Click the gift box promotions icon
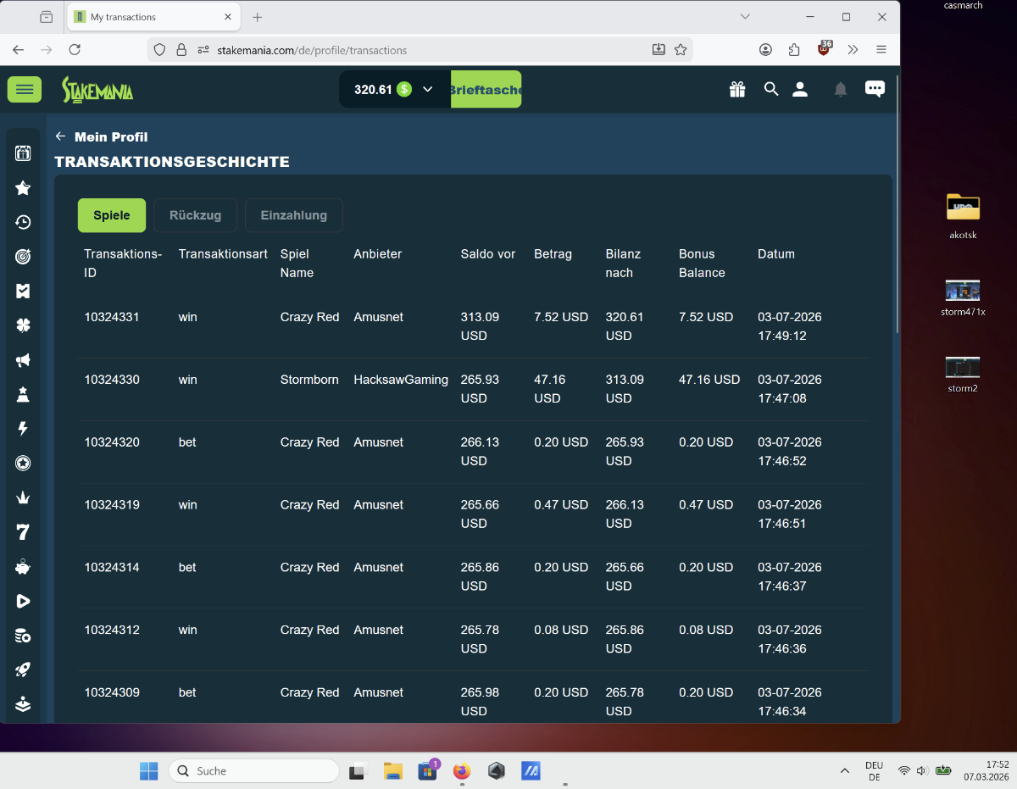This screenshot has width=1017, height=789. [737, 89]
